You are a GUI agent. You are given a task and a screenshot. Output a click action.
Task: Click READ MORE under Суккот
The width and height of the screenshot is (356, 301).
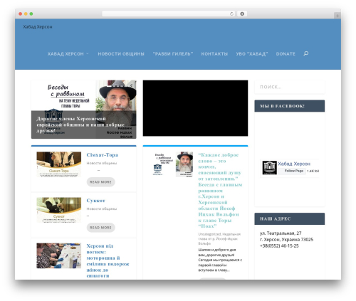tap(100, 228)
